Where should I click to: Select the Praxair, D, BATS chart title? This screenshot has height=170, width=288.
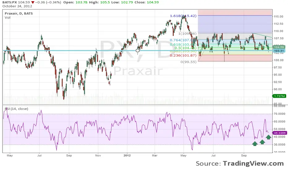pos(19,13)
